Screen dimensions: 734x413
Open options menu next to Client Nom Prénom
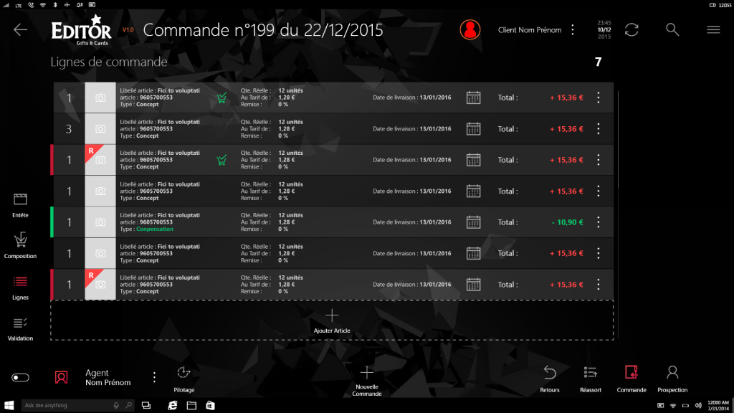point(572,29)
